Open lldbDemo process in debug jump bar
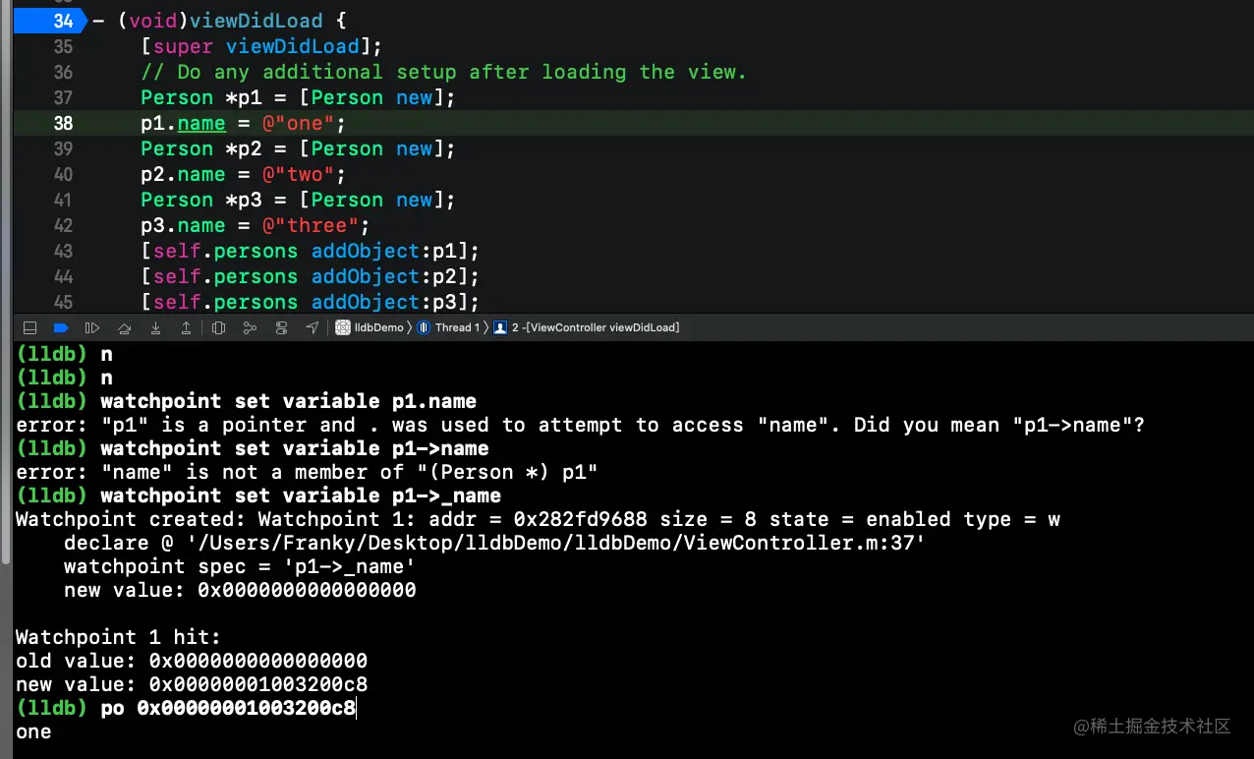Screen dimensions: 1254x759 coord(370,327)
